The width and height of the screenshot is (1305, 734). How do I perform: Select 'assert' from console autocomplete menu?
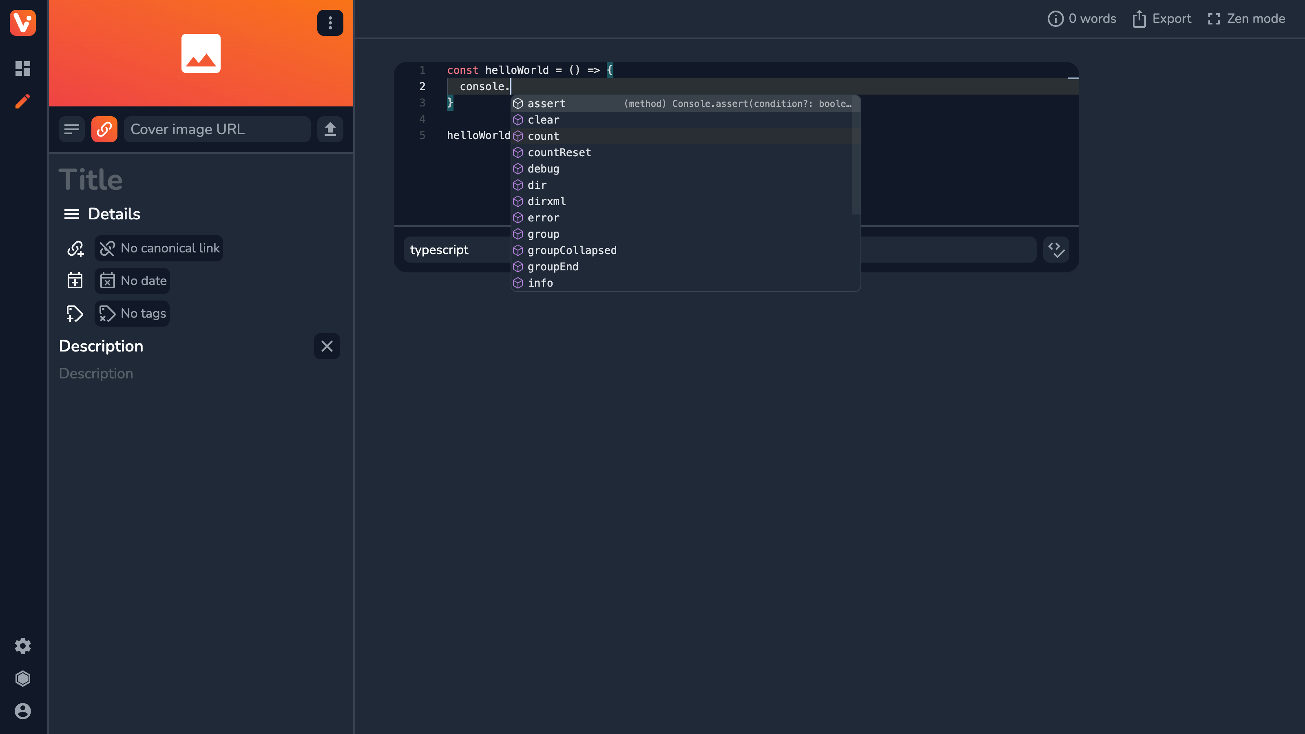coord(546,103)
